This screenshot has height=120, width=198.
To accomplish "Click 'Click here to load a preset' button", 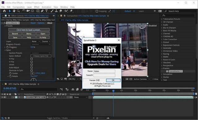I will coord(29,30).
